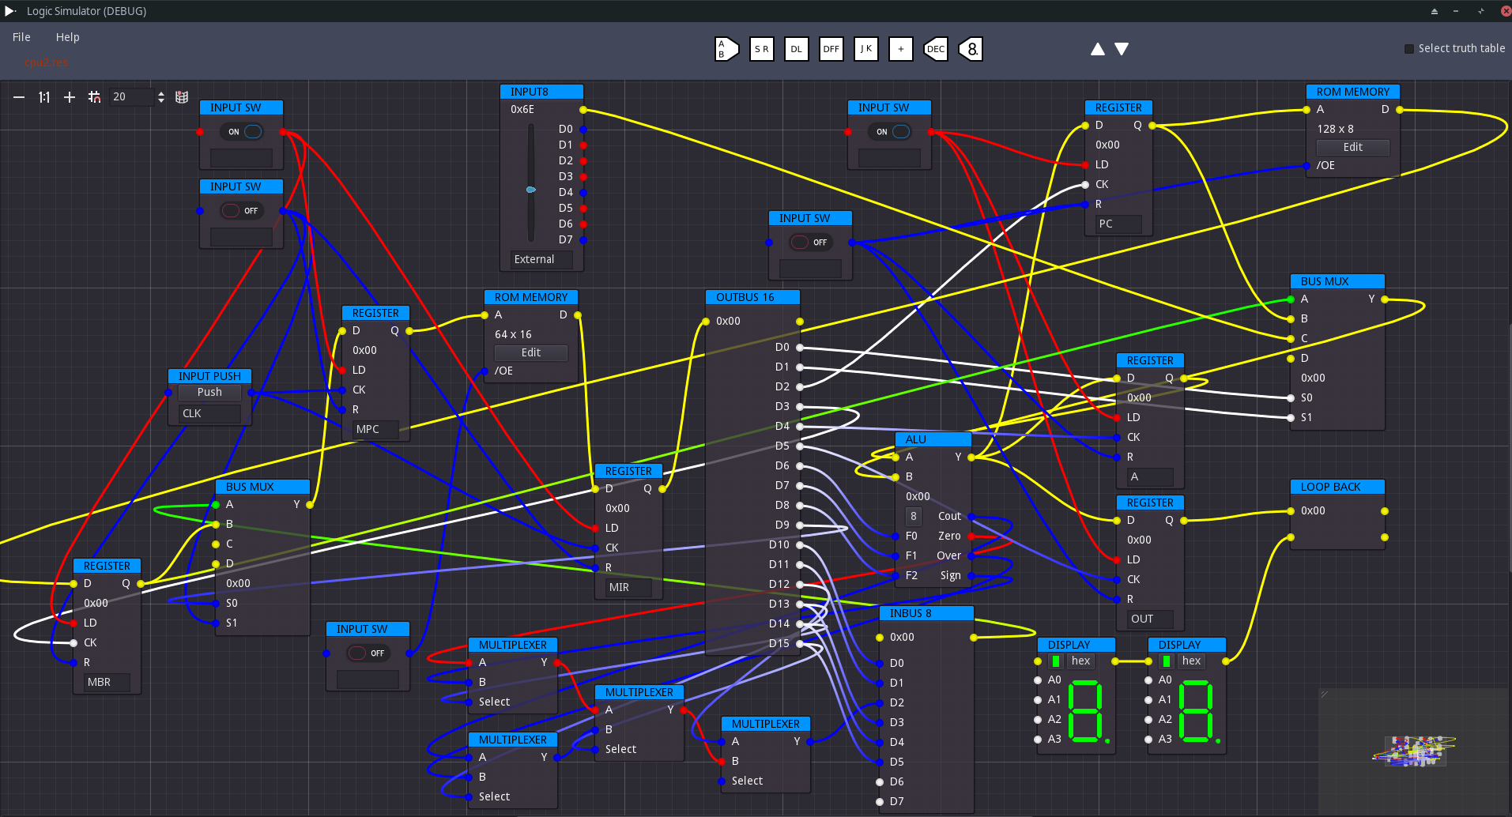Enable the Select truth table checkbox
Viewport: 1512px width, 817px height.
click(x=1408, y=49)
